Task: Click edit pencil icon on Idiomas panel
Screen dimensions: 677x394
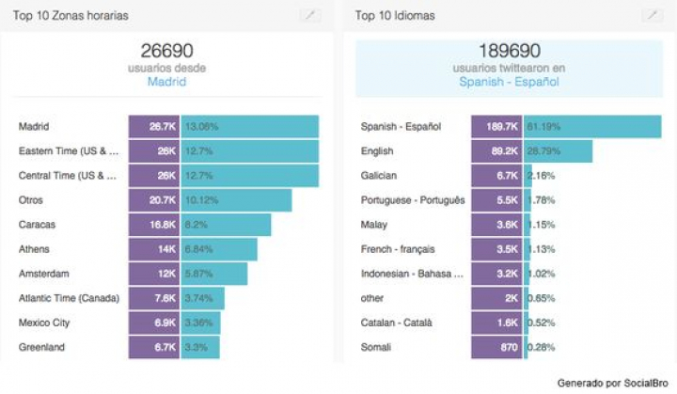Action: 653,16
